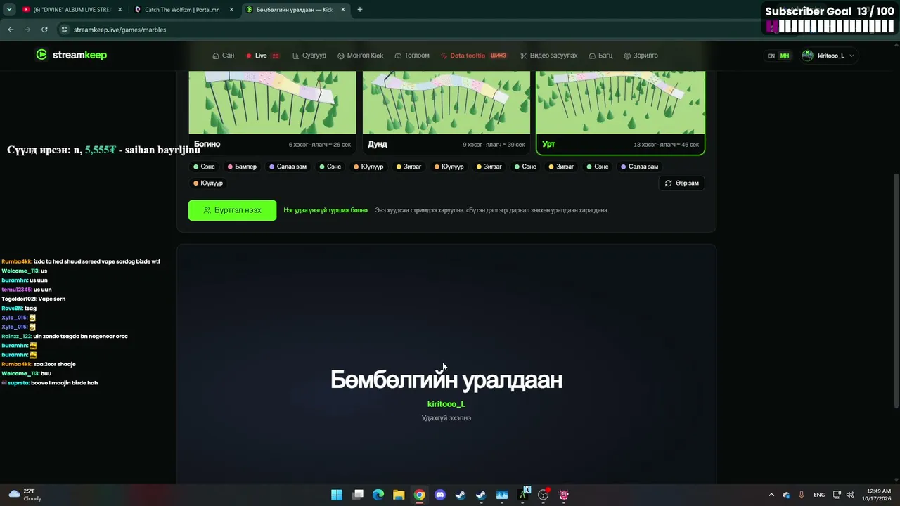Viewport: 900px width, 506px height.
Task: View site information icon in address bar
Action: pos(65,30)
